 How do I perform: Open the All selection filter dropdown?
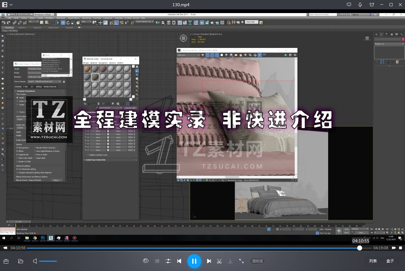[x=34, y=21]
